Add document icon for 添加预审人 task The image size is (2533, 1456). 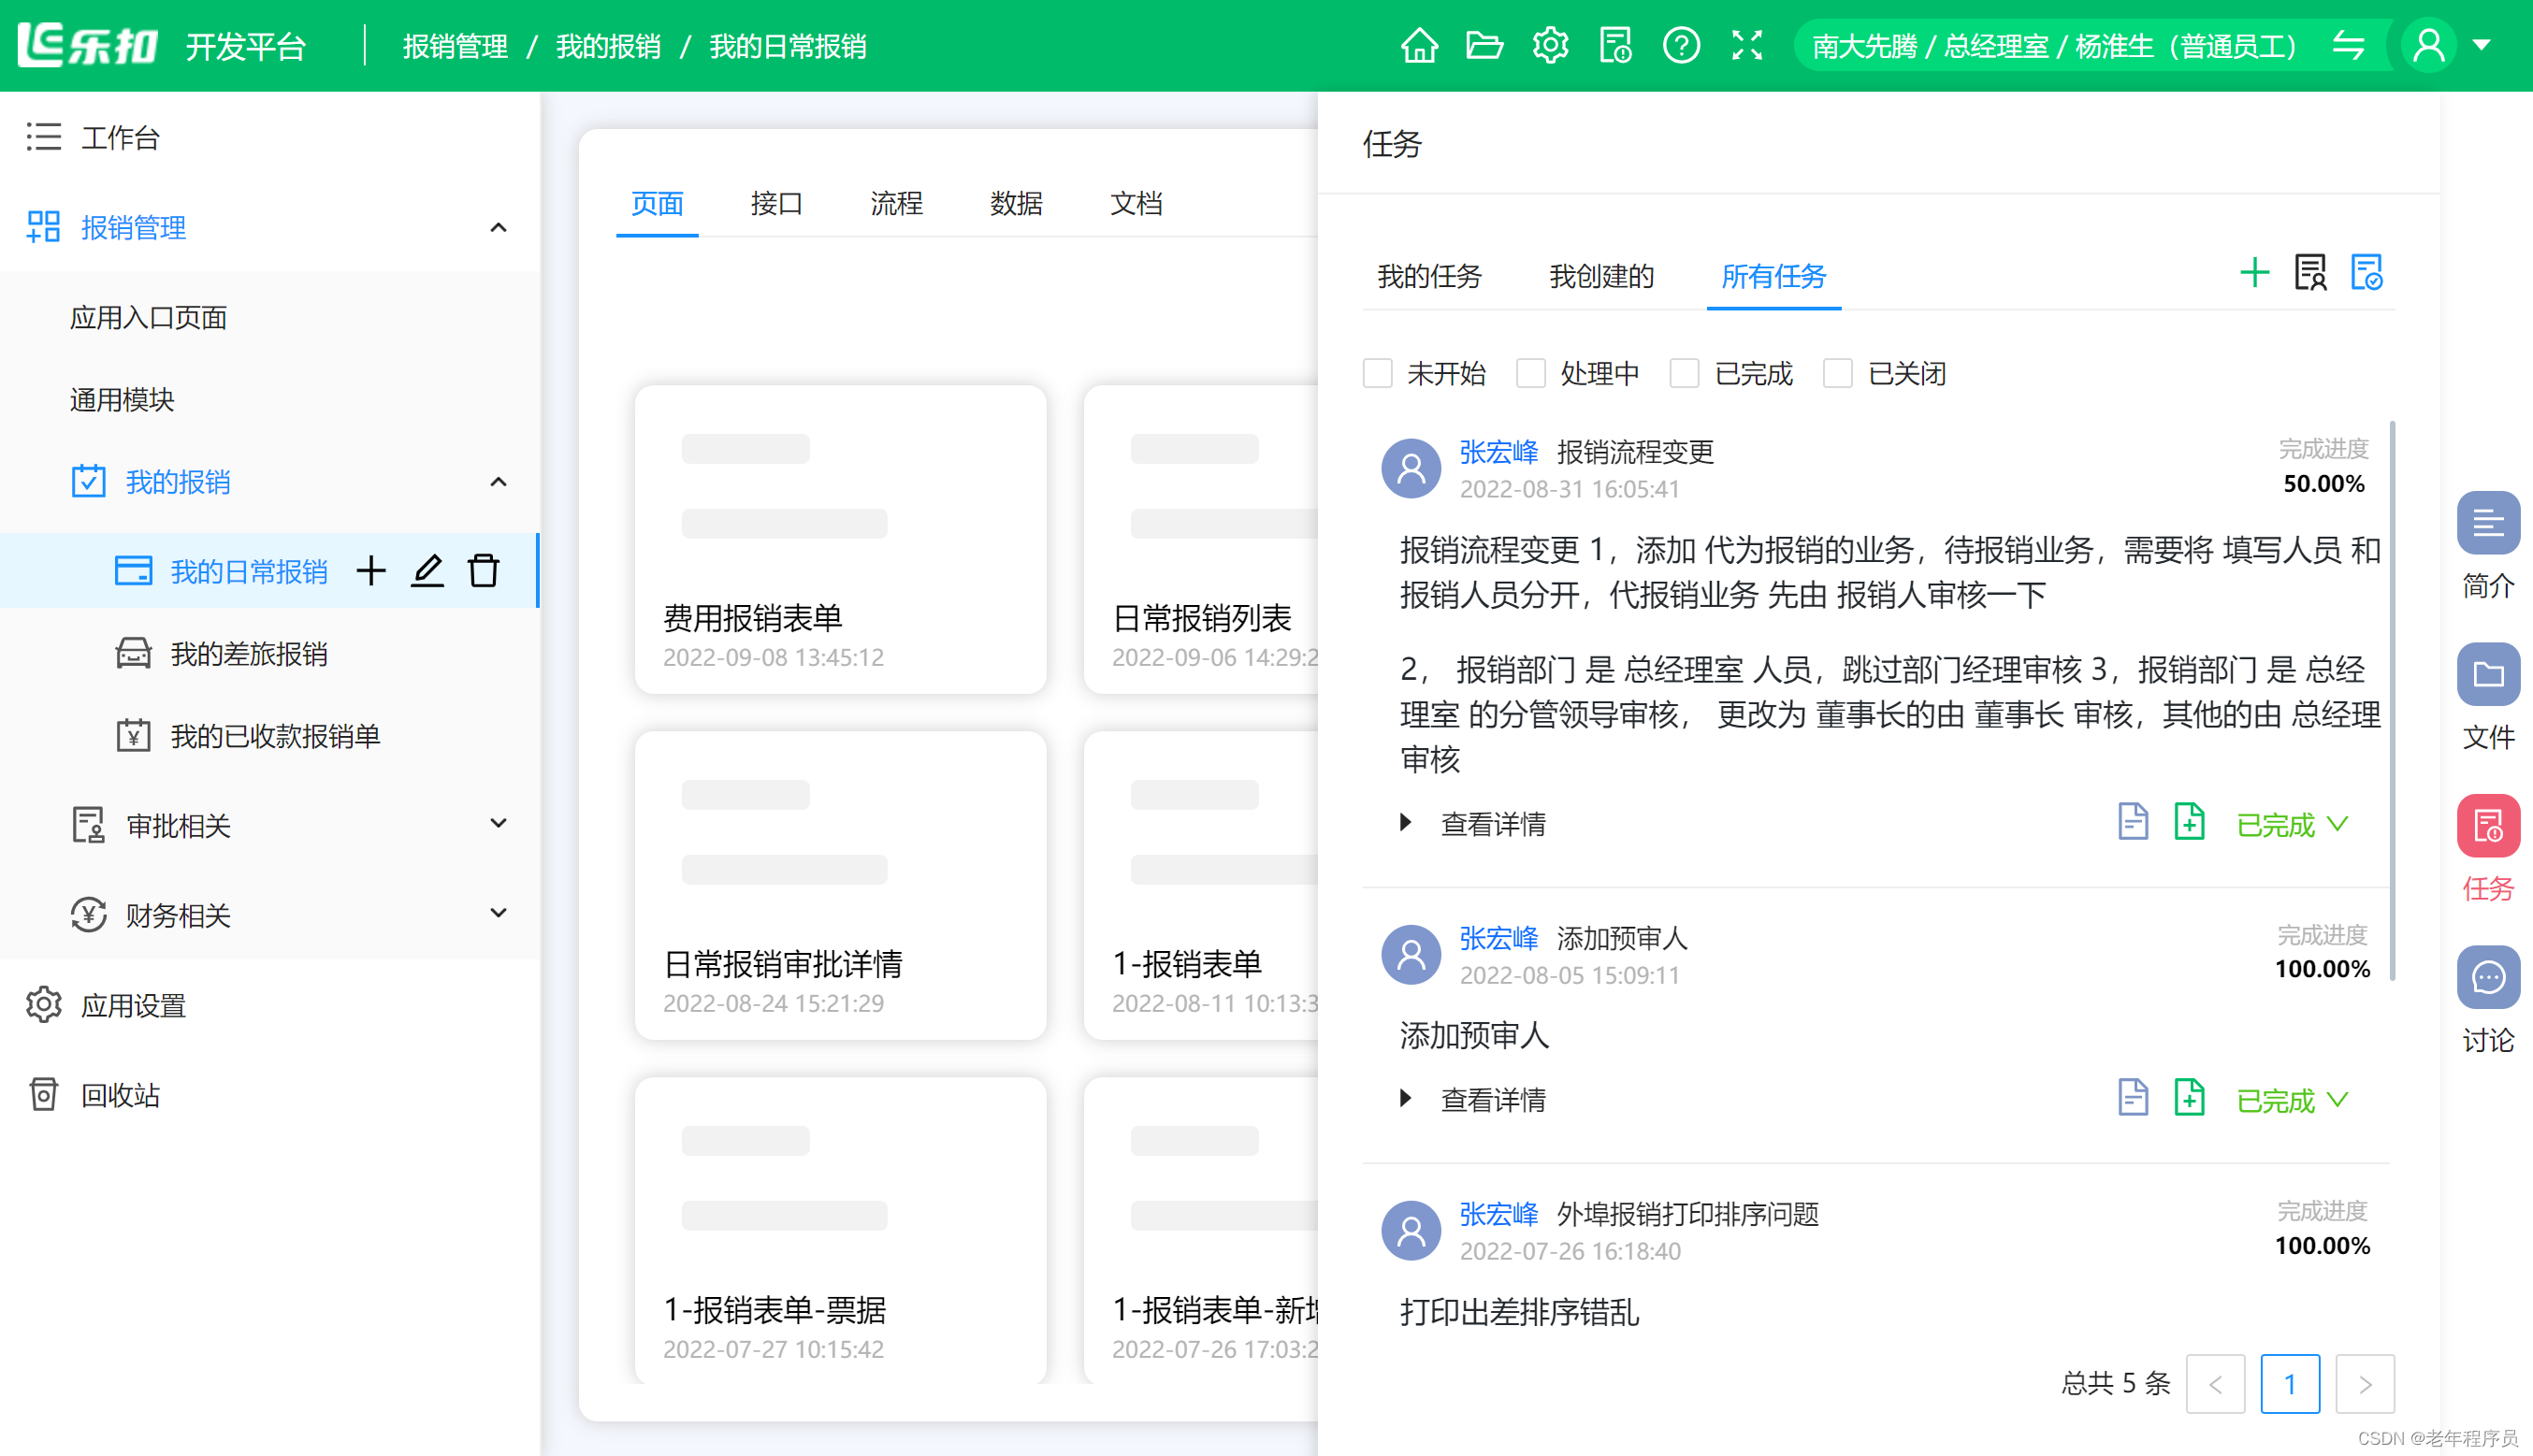point(2189,1098)
